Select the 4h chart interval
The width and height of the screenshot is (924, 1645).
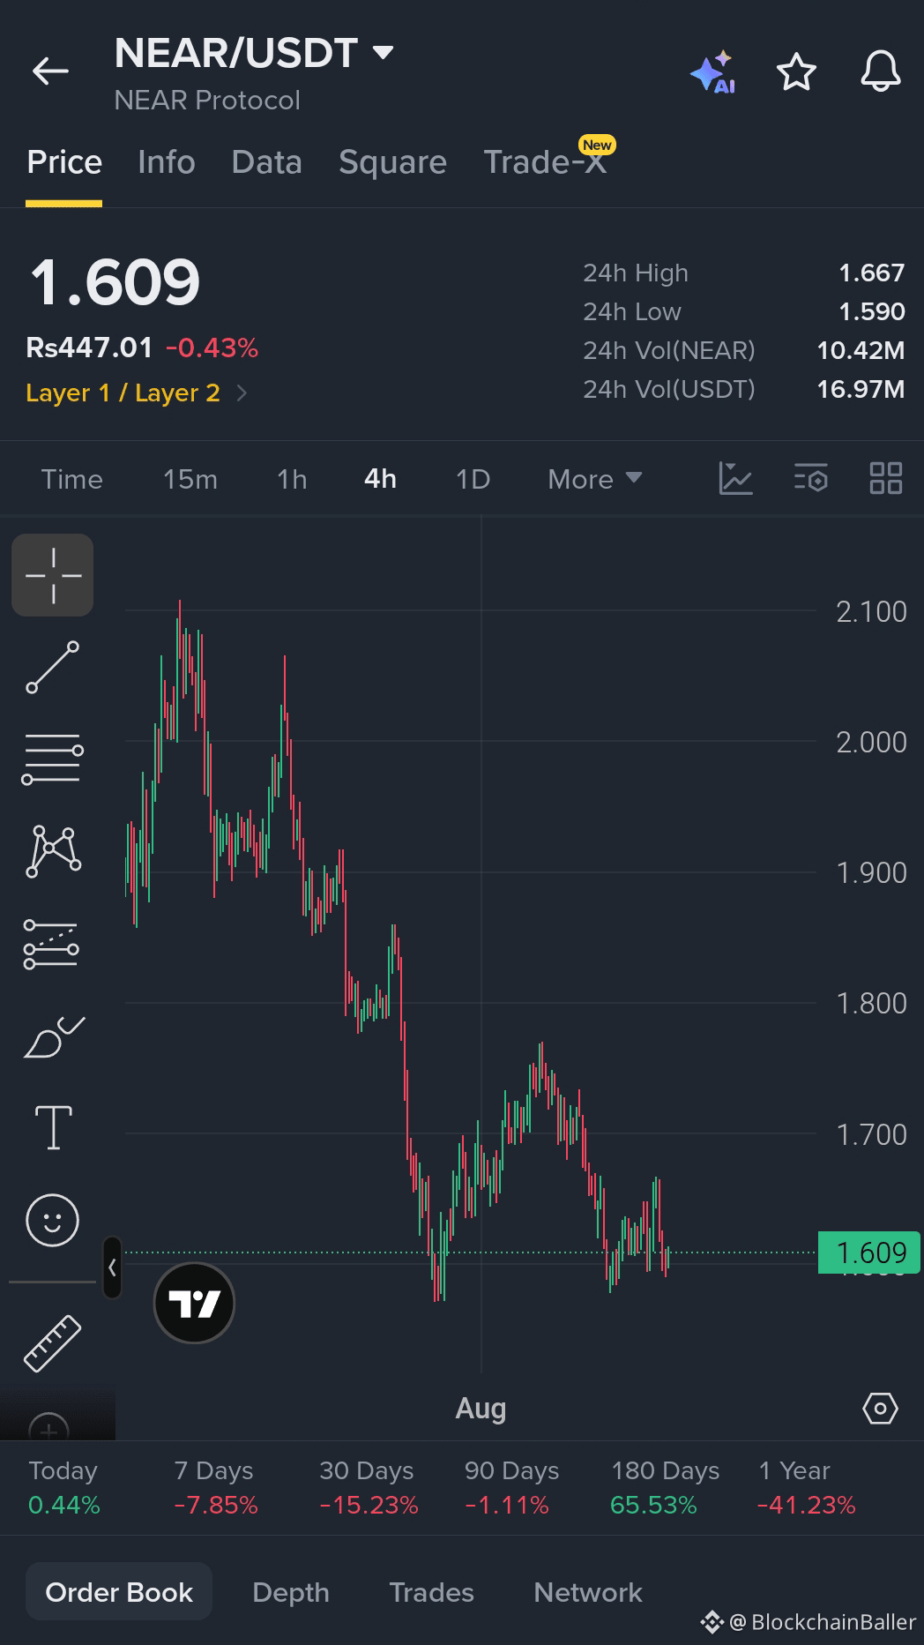click(380, 479)
